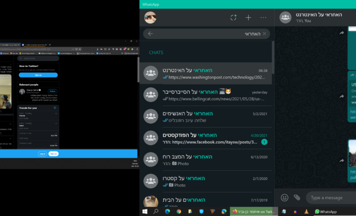Click the WhatsApp search field containing האחראי
Screen dimensions: 356x216
click(x=206, y=34)
